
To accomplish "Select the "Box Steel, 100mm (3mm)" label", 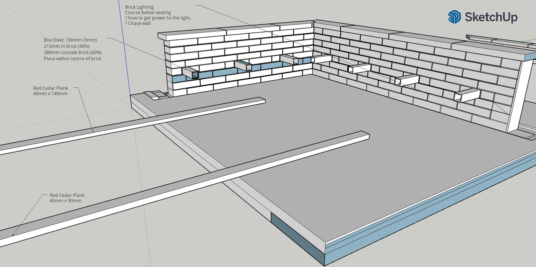I will tap(70, 40).
